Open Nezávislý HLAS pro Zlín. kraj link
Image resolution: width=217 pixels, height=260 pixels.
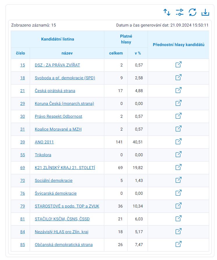click(x=61, y=232)
